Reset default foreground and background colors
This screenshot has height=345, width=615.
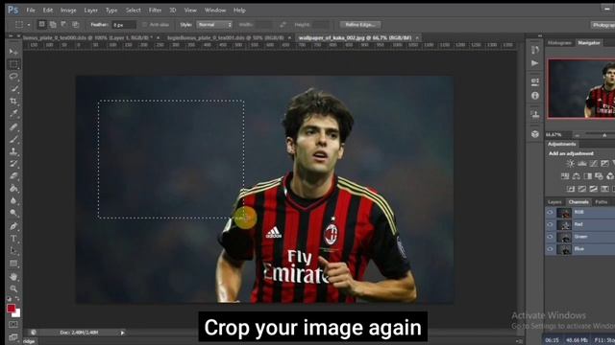click(9, 299)
